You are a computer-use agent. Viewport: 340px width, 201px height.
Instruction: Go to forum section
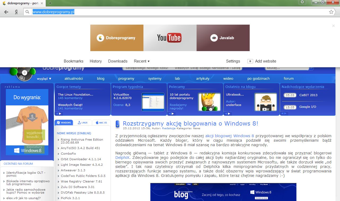coord(289,79)
